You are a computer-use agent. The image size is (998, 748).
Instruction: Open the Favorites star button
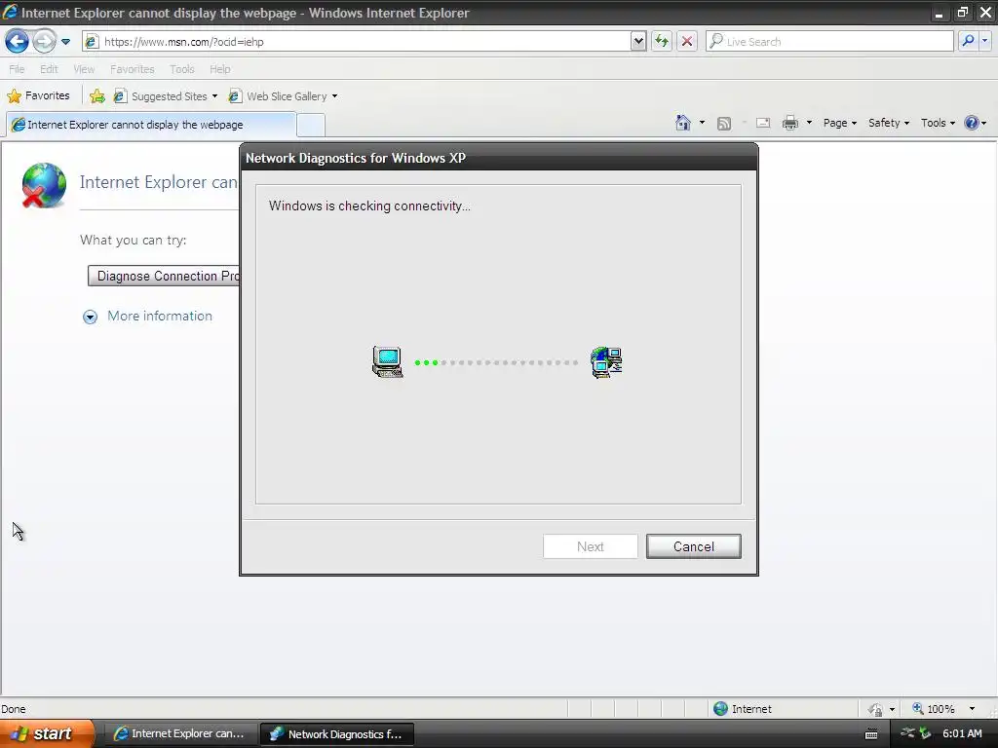click(38, 96)
